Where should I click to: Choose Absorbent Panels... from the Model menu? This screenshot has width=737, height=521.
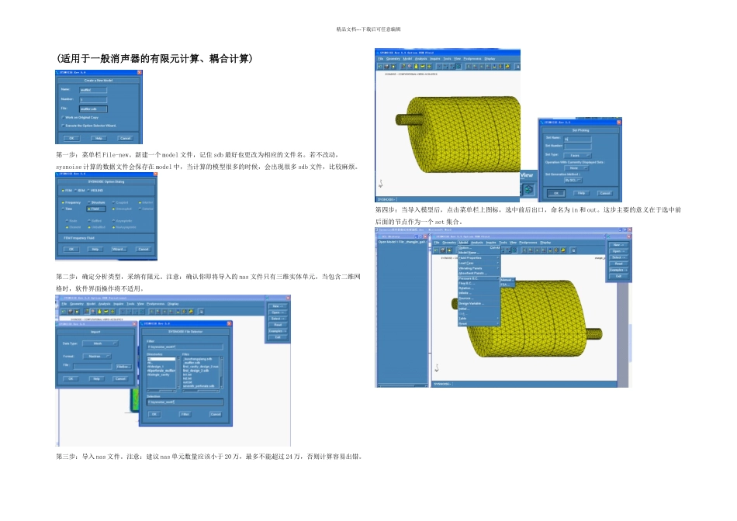(x=479, y=274)
